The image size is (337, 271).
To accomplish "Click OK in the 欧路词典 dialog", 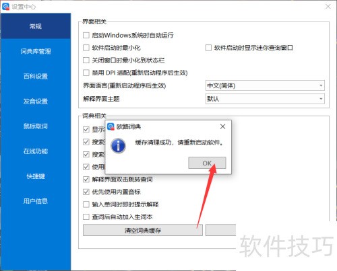I will tap(207, 163).
